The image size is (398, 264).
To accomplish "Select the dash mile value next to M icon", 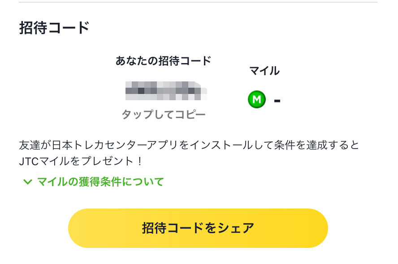I will pos(277,101).
